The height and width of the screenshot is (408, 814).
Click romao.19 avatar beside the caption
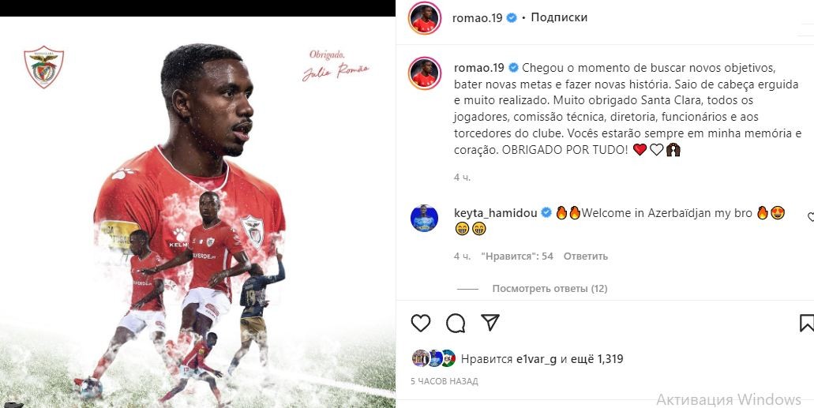[x=425, y=73]
